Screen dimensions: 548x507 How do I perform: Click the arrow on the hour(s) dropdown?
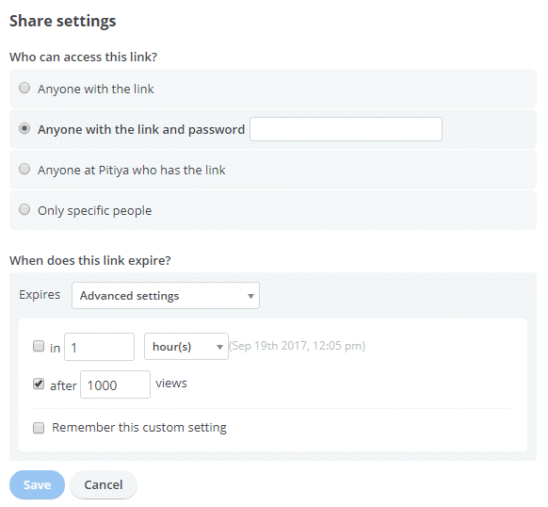[x=219, y=347]
